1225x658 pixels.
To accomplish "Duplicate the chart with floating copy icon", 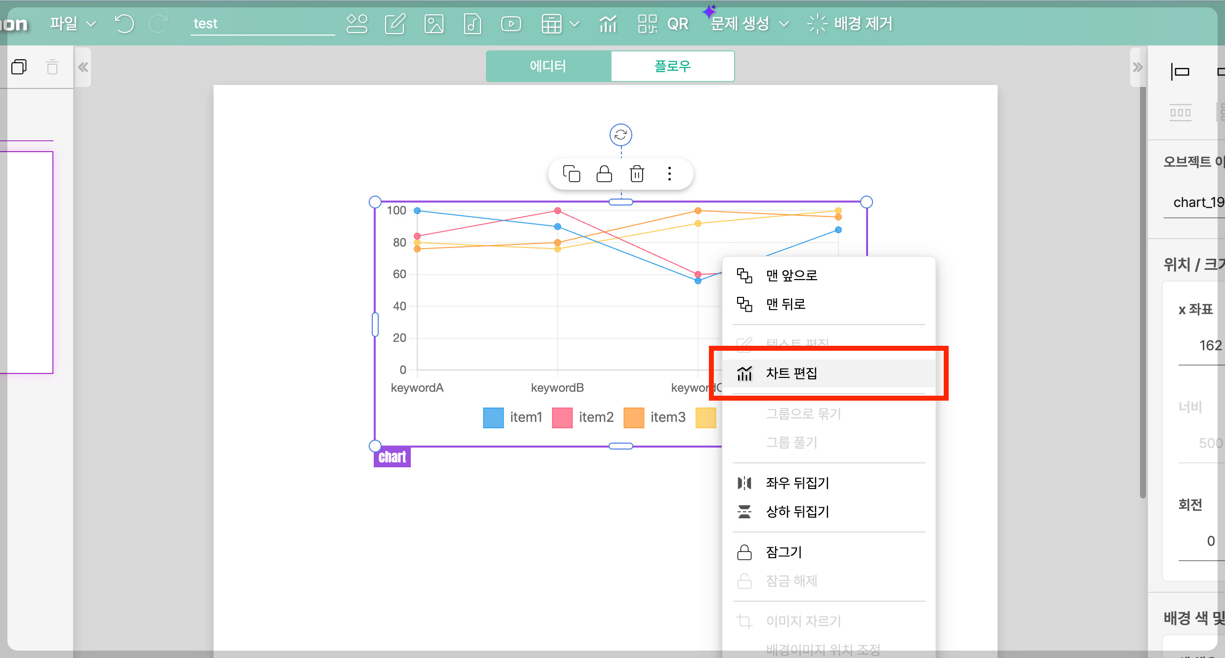I will coord(571,173).
